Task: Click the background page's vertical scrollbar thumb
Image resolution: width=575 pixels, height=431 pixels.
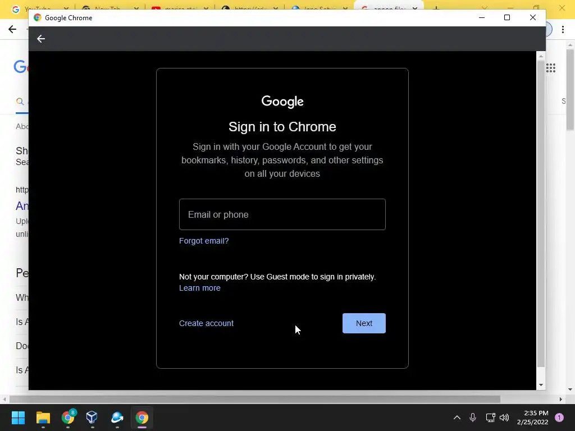Action: pyautogui.click(x=571, y=90)
